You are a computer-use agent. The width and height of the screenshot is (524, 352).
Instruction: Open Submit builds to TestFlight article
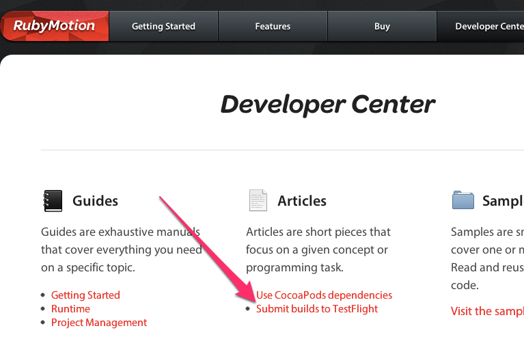pyautogui.click(x=317, y=308)
